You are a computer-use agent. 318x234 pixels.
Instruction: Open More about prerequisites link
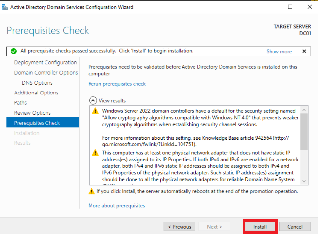[x=117, y=206]
